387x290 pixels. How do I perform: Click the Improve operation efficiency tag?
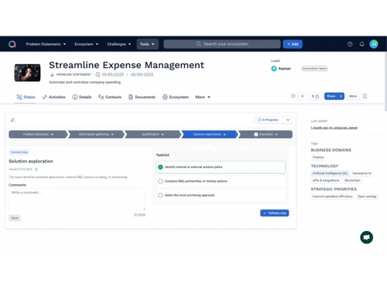pos(332,196)
